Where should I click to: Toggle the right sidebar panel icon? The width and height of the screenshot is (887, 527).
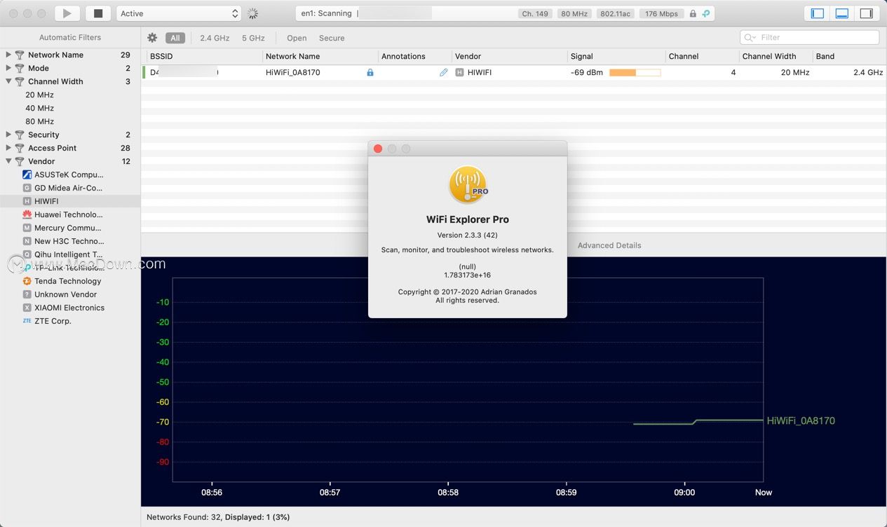tap(867, 13)
